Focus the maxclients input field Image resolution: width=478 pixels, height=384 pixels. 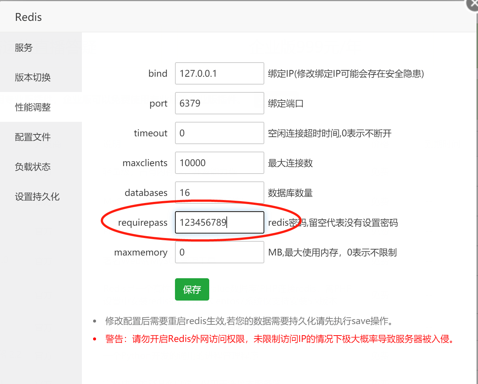tap(220, 163)
